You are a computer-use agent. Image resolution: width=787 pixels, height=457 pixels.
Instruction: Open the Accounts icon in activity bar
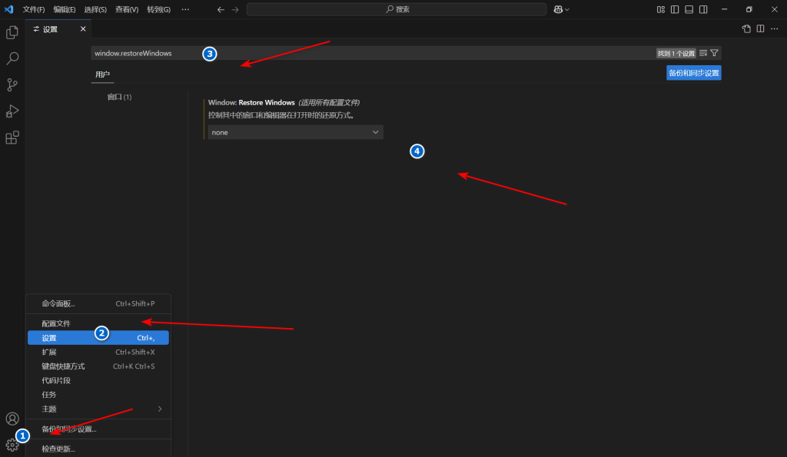tap(12, 419)
